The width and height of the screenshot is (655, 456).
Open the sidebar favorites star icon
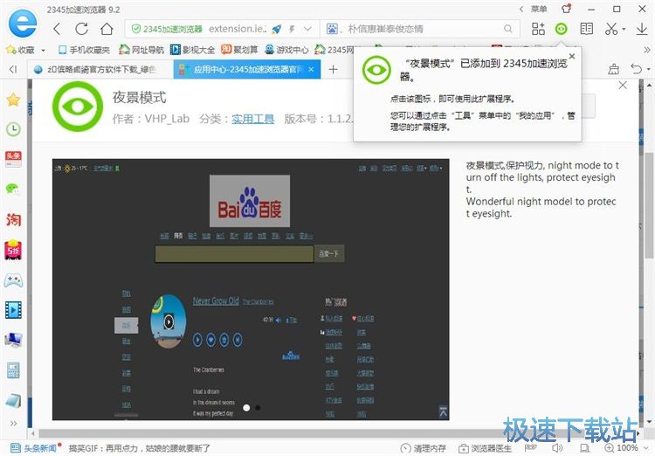(x=13, y=100)
